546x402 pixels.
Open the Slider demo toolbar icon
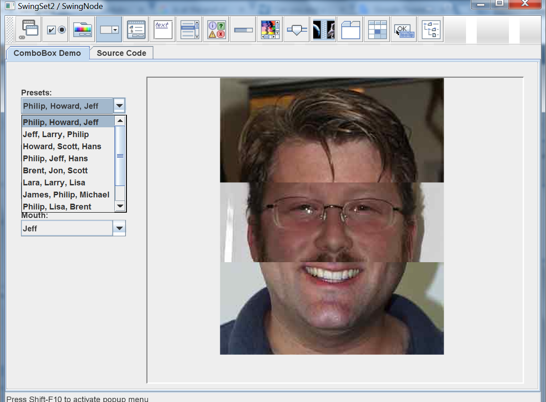pyautogui.click(x=297, y=29)
